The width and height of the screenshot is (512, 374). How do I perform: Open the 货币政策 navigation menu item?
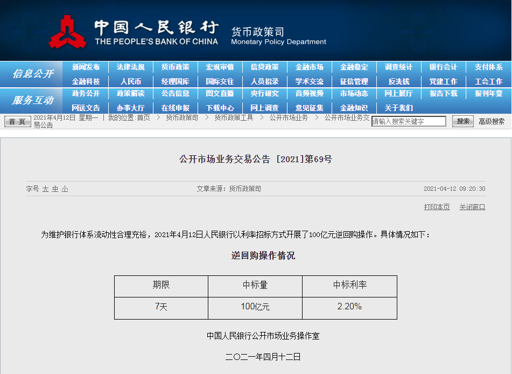tap(175, 67)
